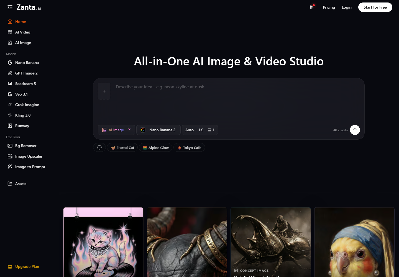
Task: Open Veo 3.1 model
Action: click(x=29, y=94)
